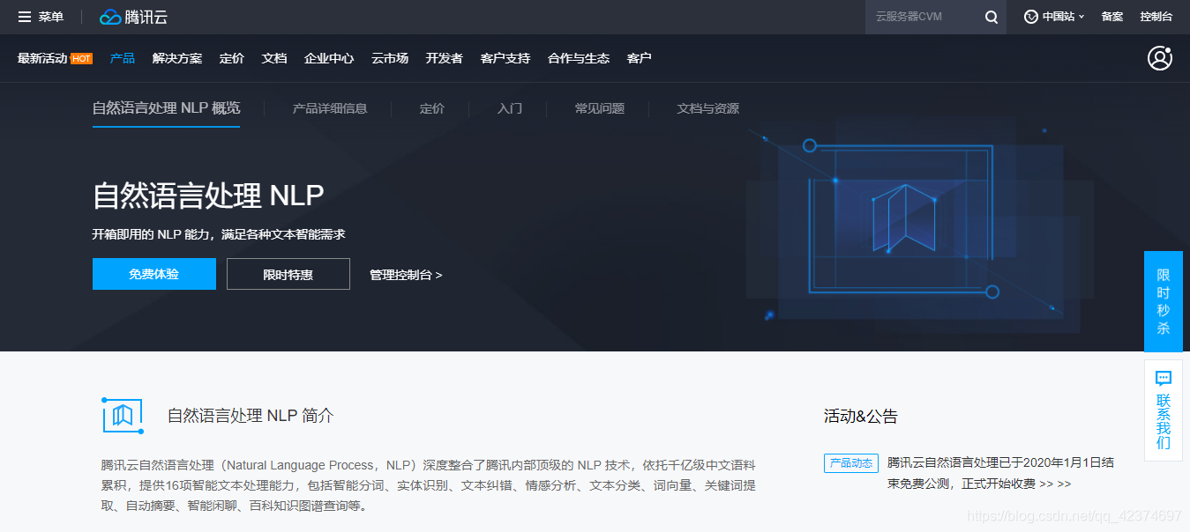Click the 联系我们 side button
Image resolution: width=1190 pixels, height=532 pixels.
pyautogui.click(x=1164, y=410)
